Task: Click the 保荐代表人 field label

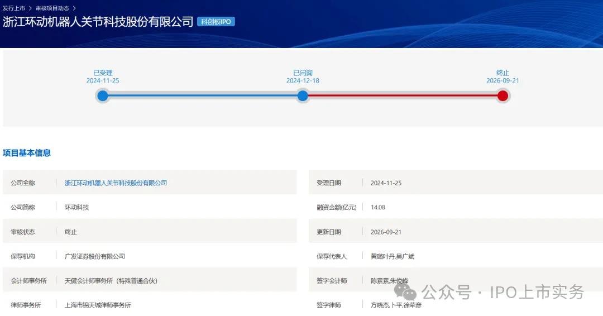Action: [x=332, y=256]
